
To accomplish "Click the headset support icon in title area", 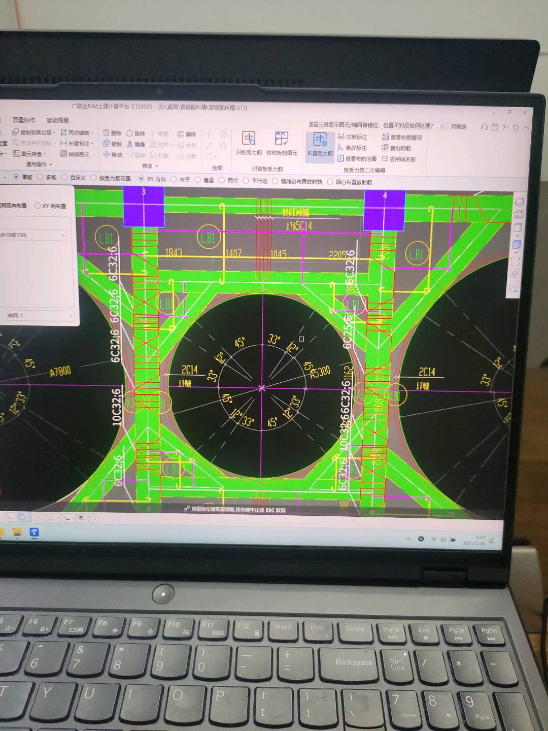I will (x=484, y=127).
